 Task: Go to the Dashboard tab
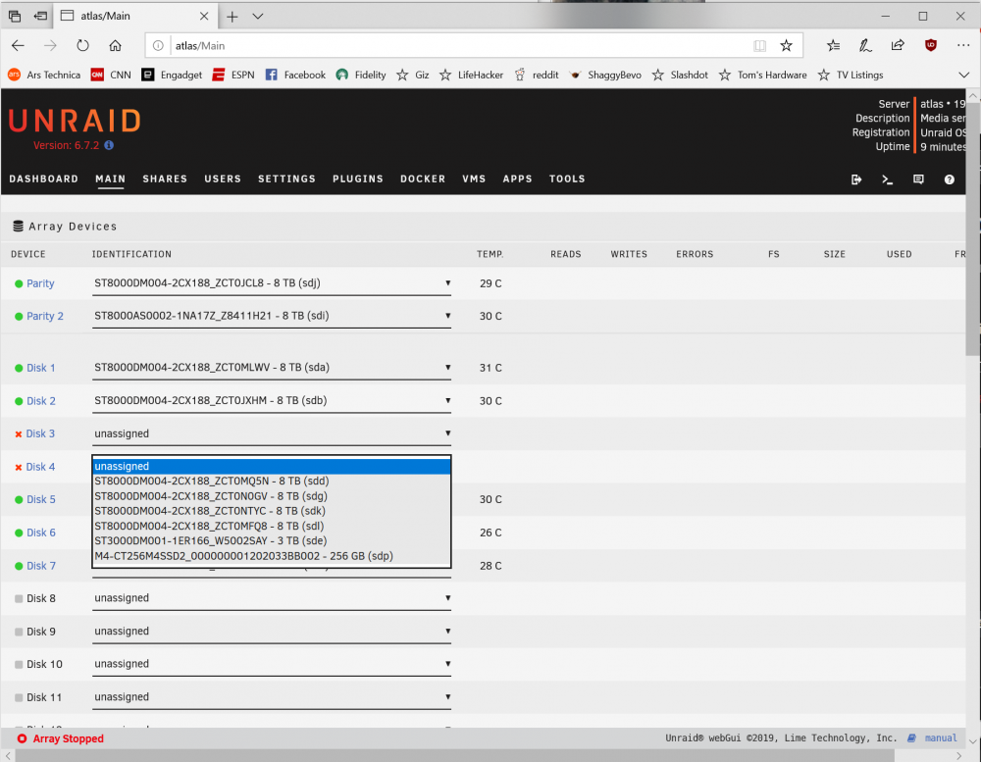pos(44,178)
